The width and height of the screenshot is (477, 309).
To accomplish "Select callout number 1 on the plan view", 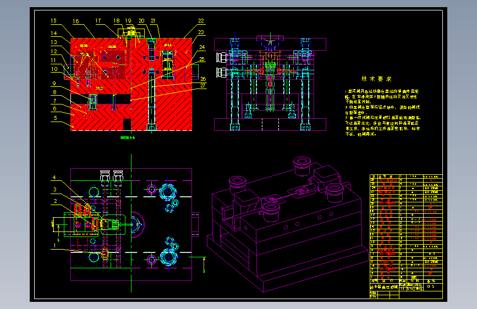I will (55, 245).
